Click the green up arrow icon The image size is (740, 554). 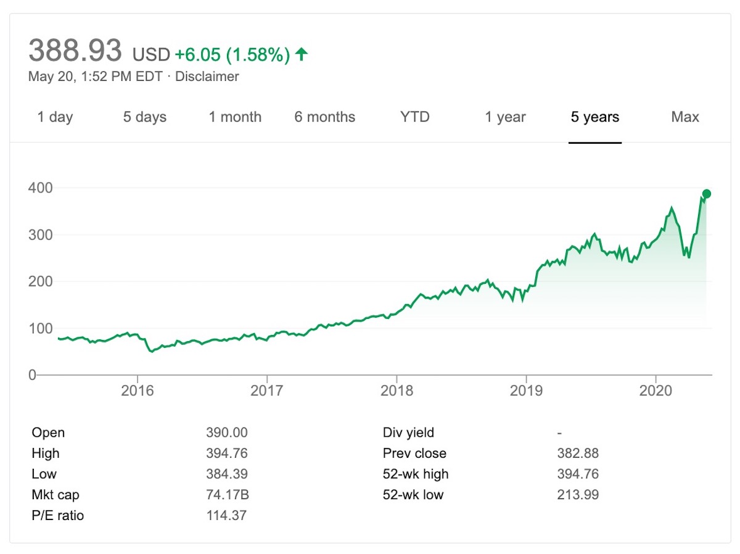tap(301, 54)
